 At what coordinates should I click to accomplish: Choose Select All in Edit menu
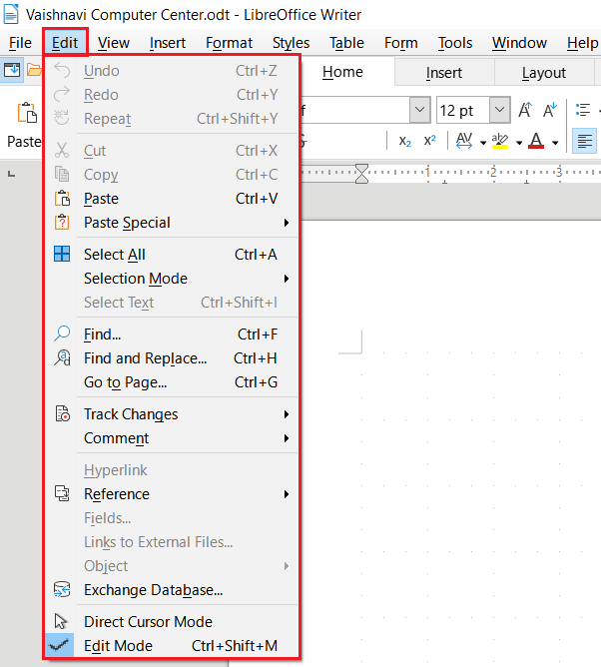[172, 255]
